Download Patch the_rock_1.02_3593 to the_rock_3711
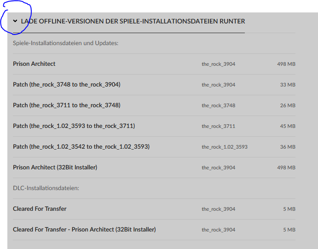The height and width of the screenshot is (249, 318). (x=74, y=126)
